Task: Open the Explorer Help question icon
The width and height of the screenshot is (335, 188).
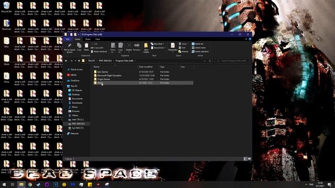Action: pos(250,39)
